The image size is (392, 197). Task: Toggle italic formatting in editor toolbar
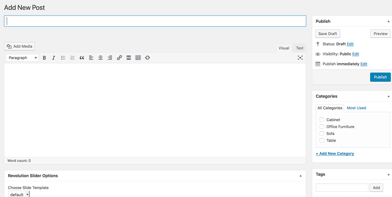(54, 58)
